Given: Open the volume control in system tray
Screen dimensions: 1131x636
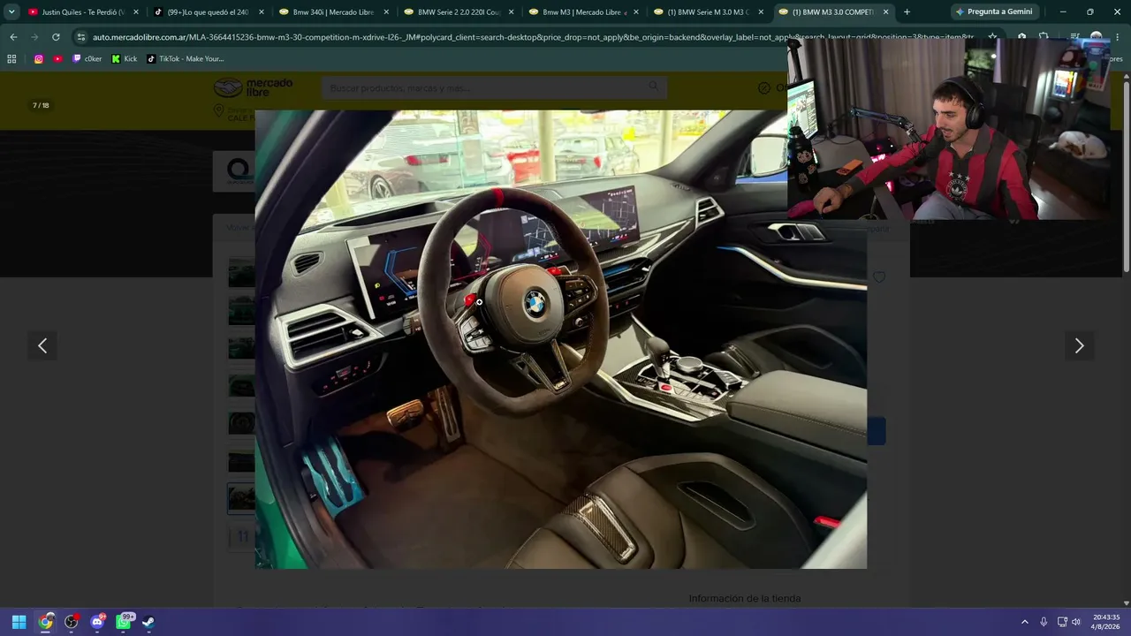Looking at the screenshot, I should tap(1076, 622).
